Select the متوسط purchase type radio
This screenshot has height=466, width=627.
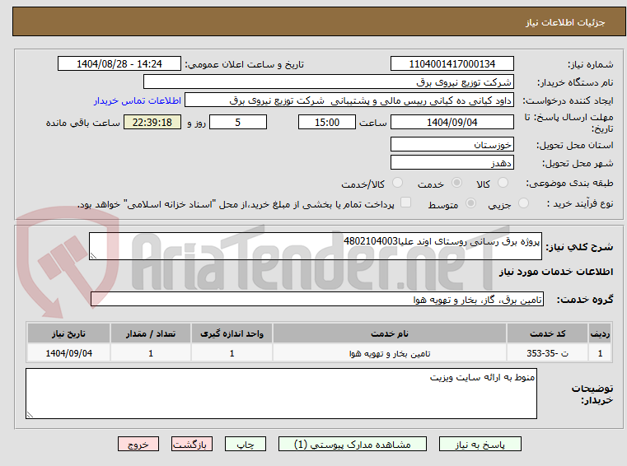[x=470, y=203]
